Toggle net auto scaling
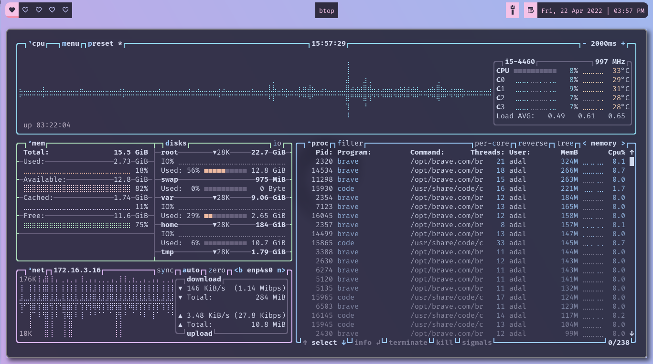 [191, 270]
